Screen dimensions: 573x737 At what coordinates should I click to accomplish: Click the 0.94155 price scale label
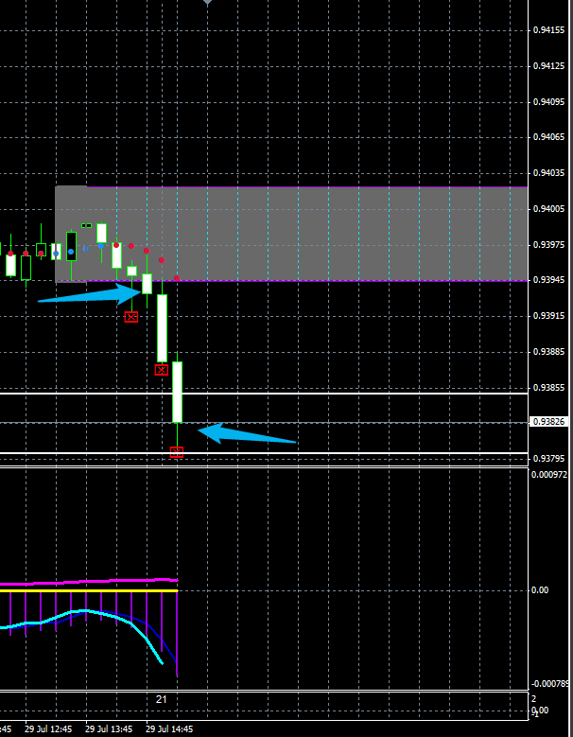548,30
